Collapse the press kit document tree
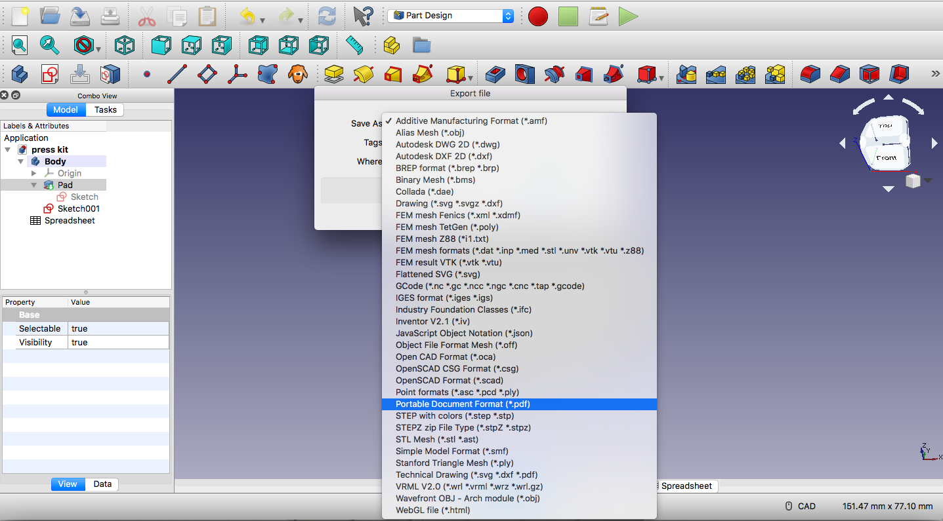943x521 pixels. point(8,150)
